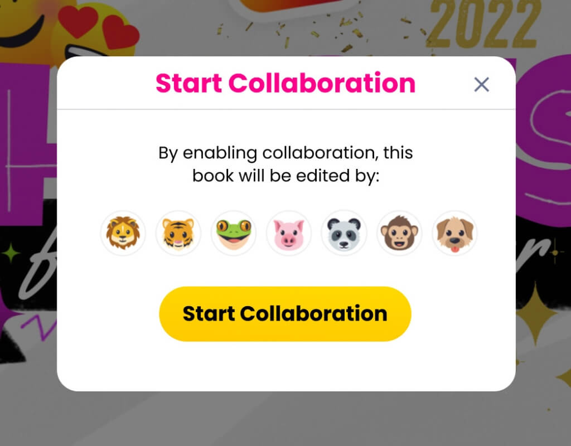Click the 'By enabling collaboration' description text

point(285,164)
